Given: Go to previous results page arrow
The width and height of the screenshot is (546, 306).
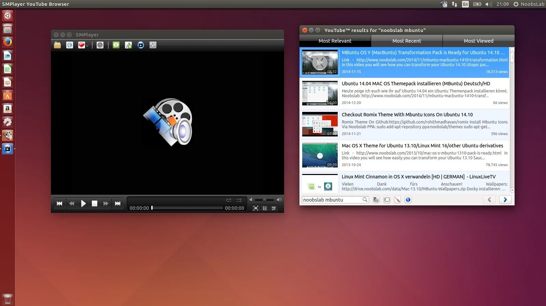Looking at the screenshot, I should pyautogui.click(x=489, y=200).
